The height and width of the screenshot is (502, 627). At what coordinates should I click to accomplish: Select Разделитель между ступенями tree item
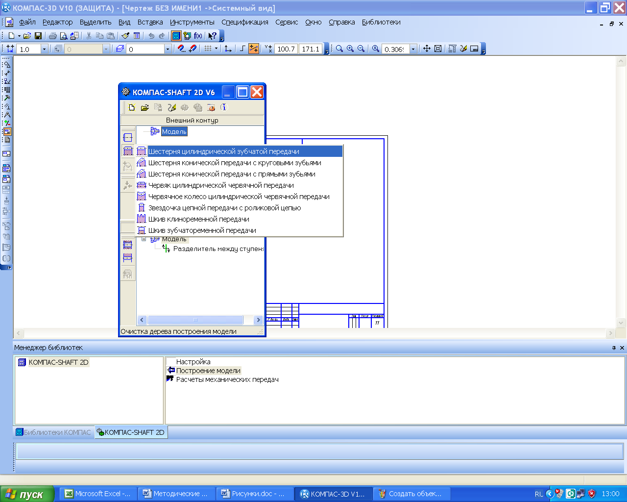click(218, 249)
